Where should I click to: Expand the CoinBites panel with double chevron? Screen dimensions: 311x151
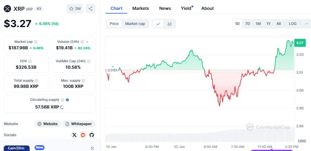[92, 148]
